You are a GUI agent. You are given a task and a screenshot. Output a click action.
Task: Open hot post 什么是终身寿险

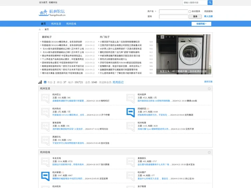click(121, 73)
